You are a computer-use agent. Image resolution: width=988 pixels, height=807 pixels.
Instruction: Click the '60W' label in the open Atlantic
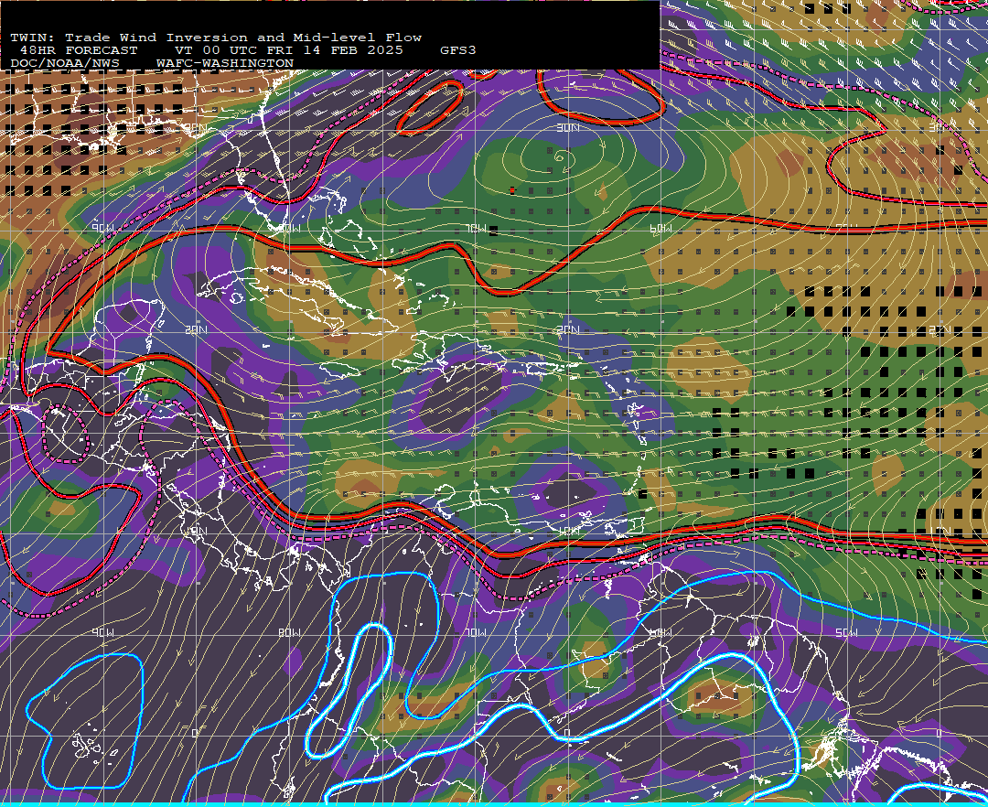point(660,228)
